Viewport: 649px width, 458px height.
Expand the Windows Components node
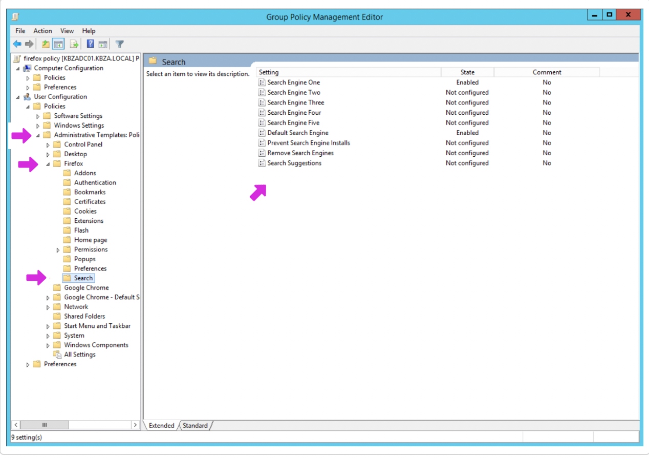[x=48, y=346]
